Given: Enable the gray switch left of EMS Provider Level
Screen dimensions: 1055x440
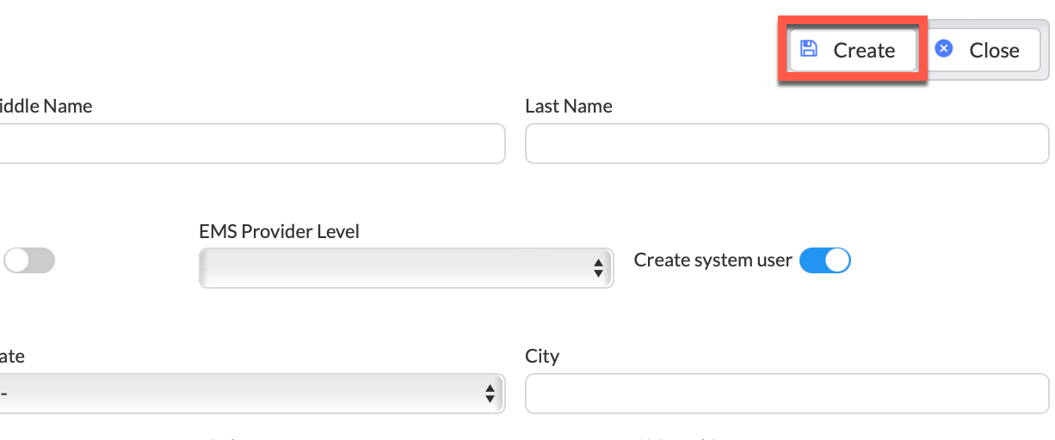Looking at the screenshot, I should tap(29, 260).
